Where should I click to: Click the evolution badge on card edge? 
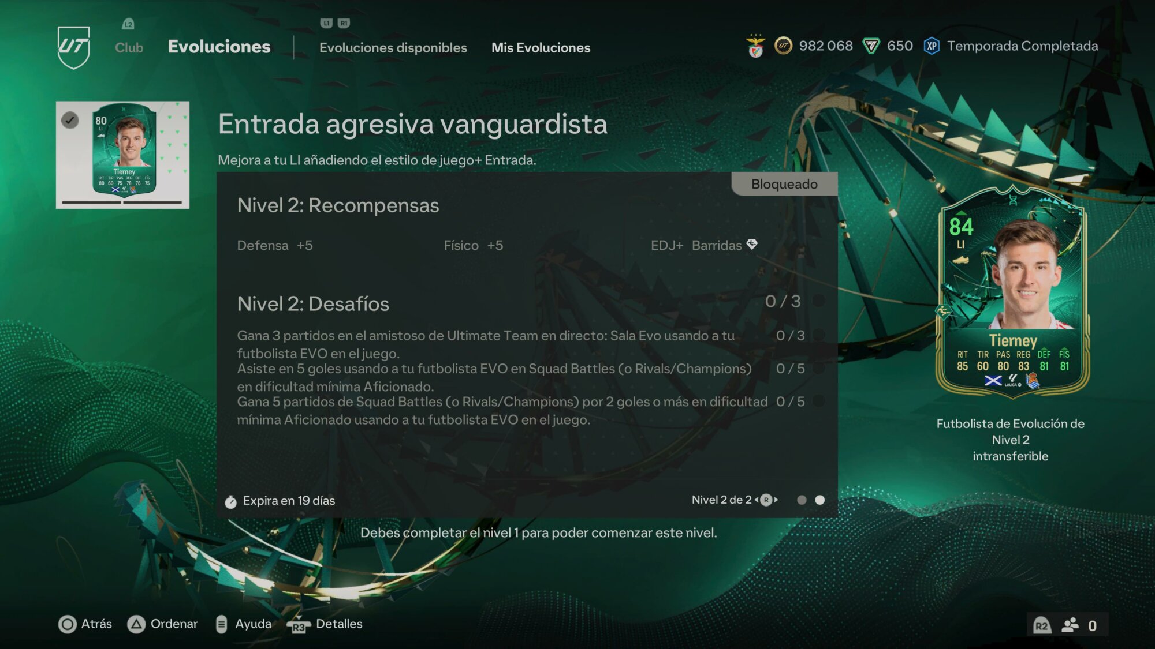943,312
